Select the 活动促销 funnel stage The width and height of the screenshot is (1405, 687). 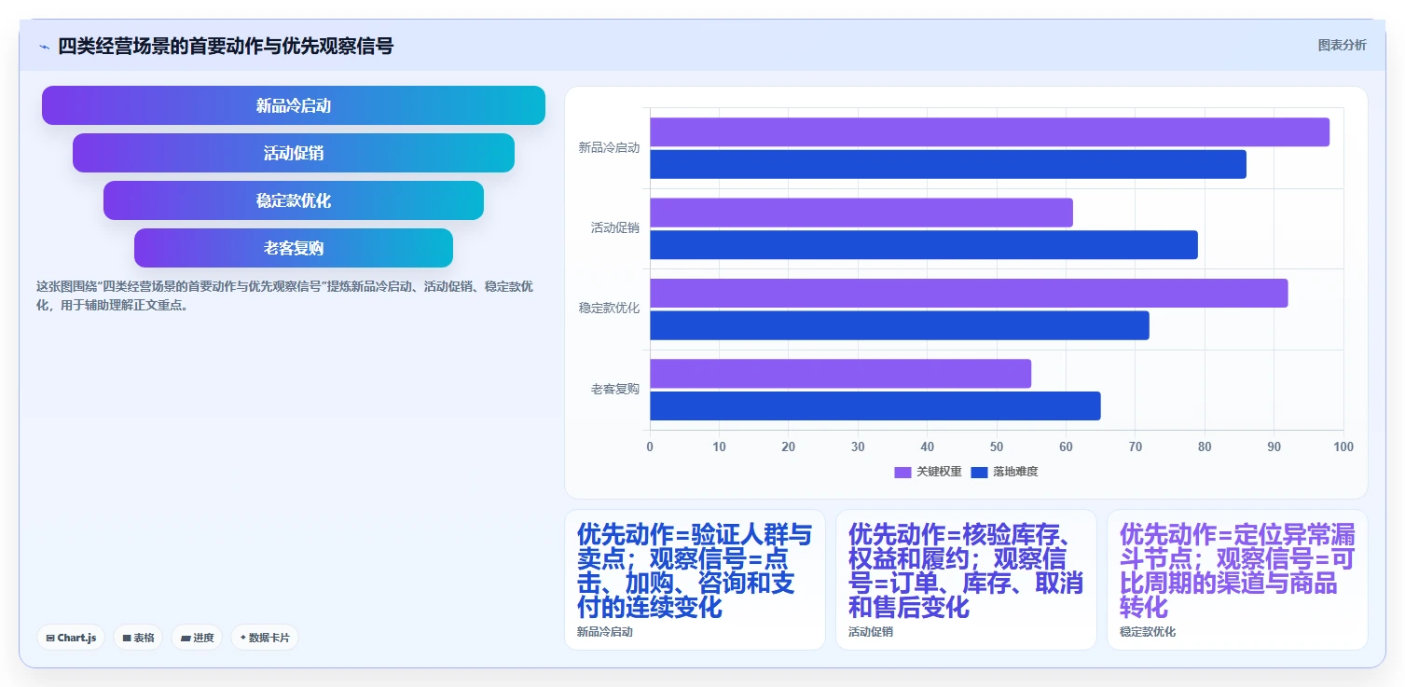294,153
